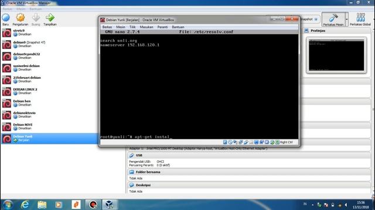This screenshot has height=210, width=375.
Task: Open Bantuan menu in VM window
Action: pos(178,27)
